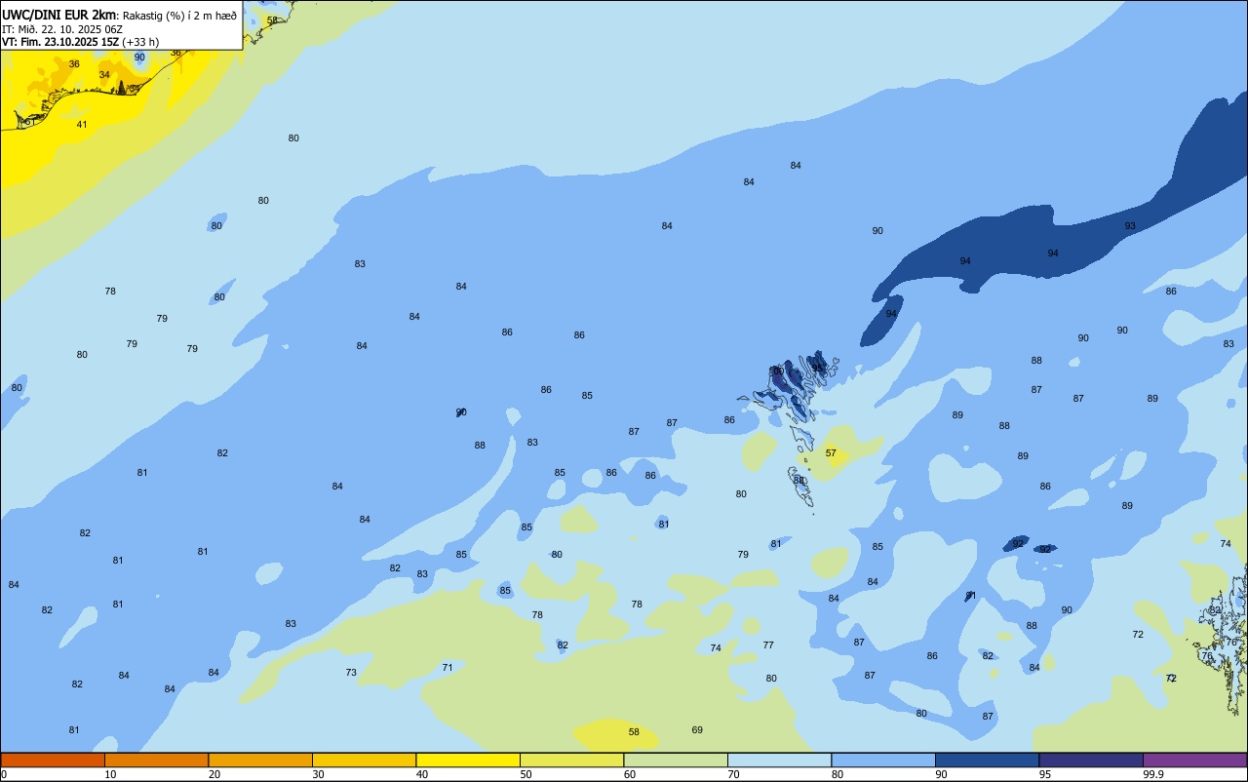Click the map value '41' in the yellow area

(82, 125)
